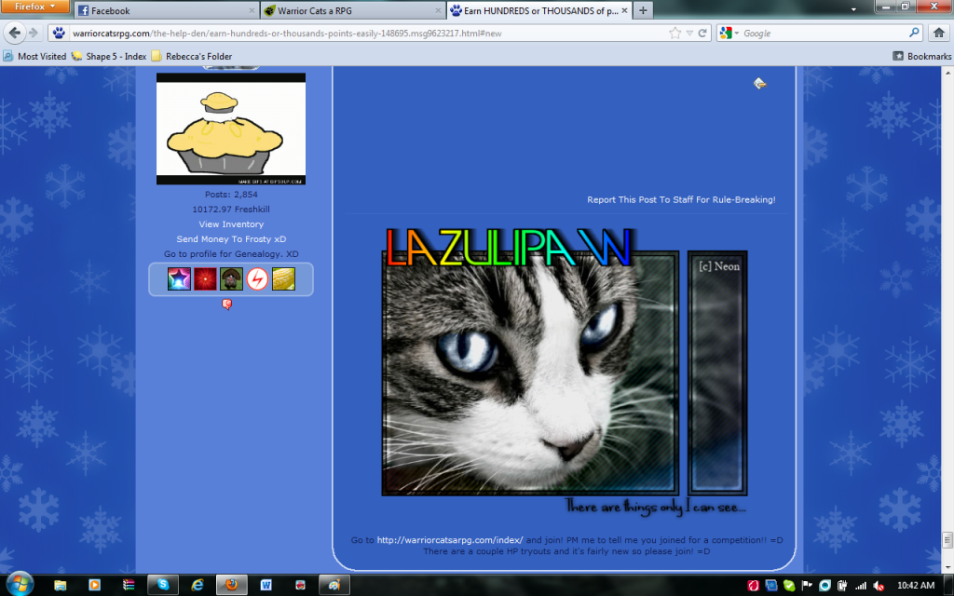Click the browser back arrow button

pos(14,33)
